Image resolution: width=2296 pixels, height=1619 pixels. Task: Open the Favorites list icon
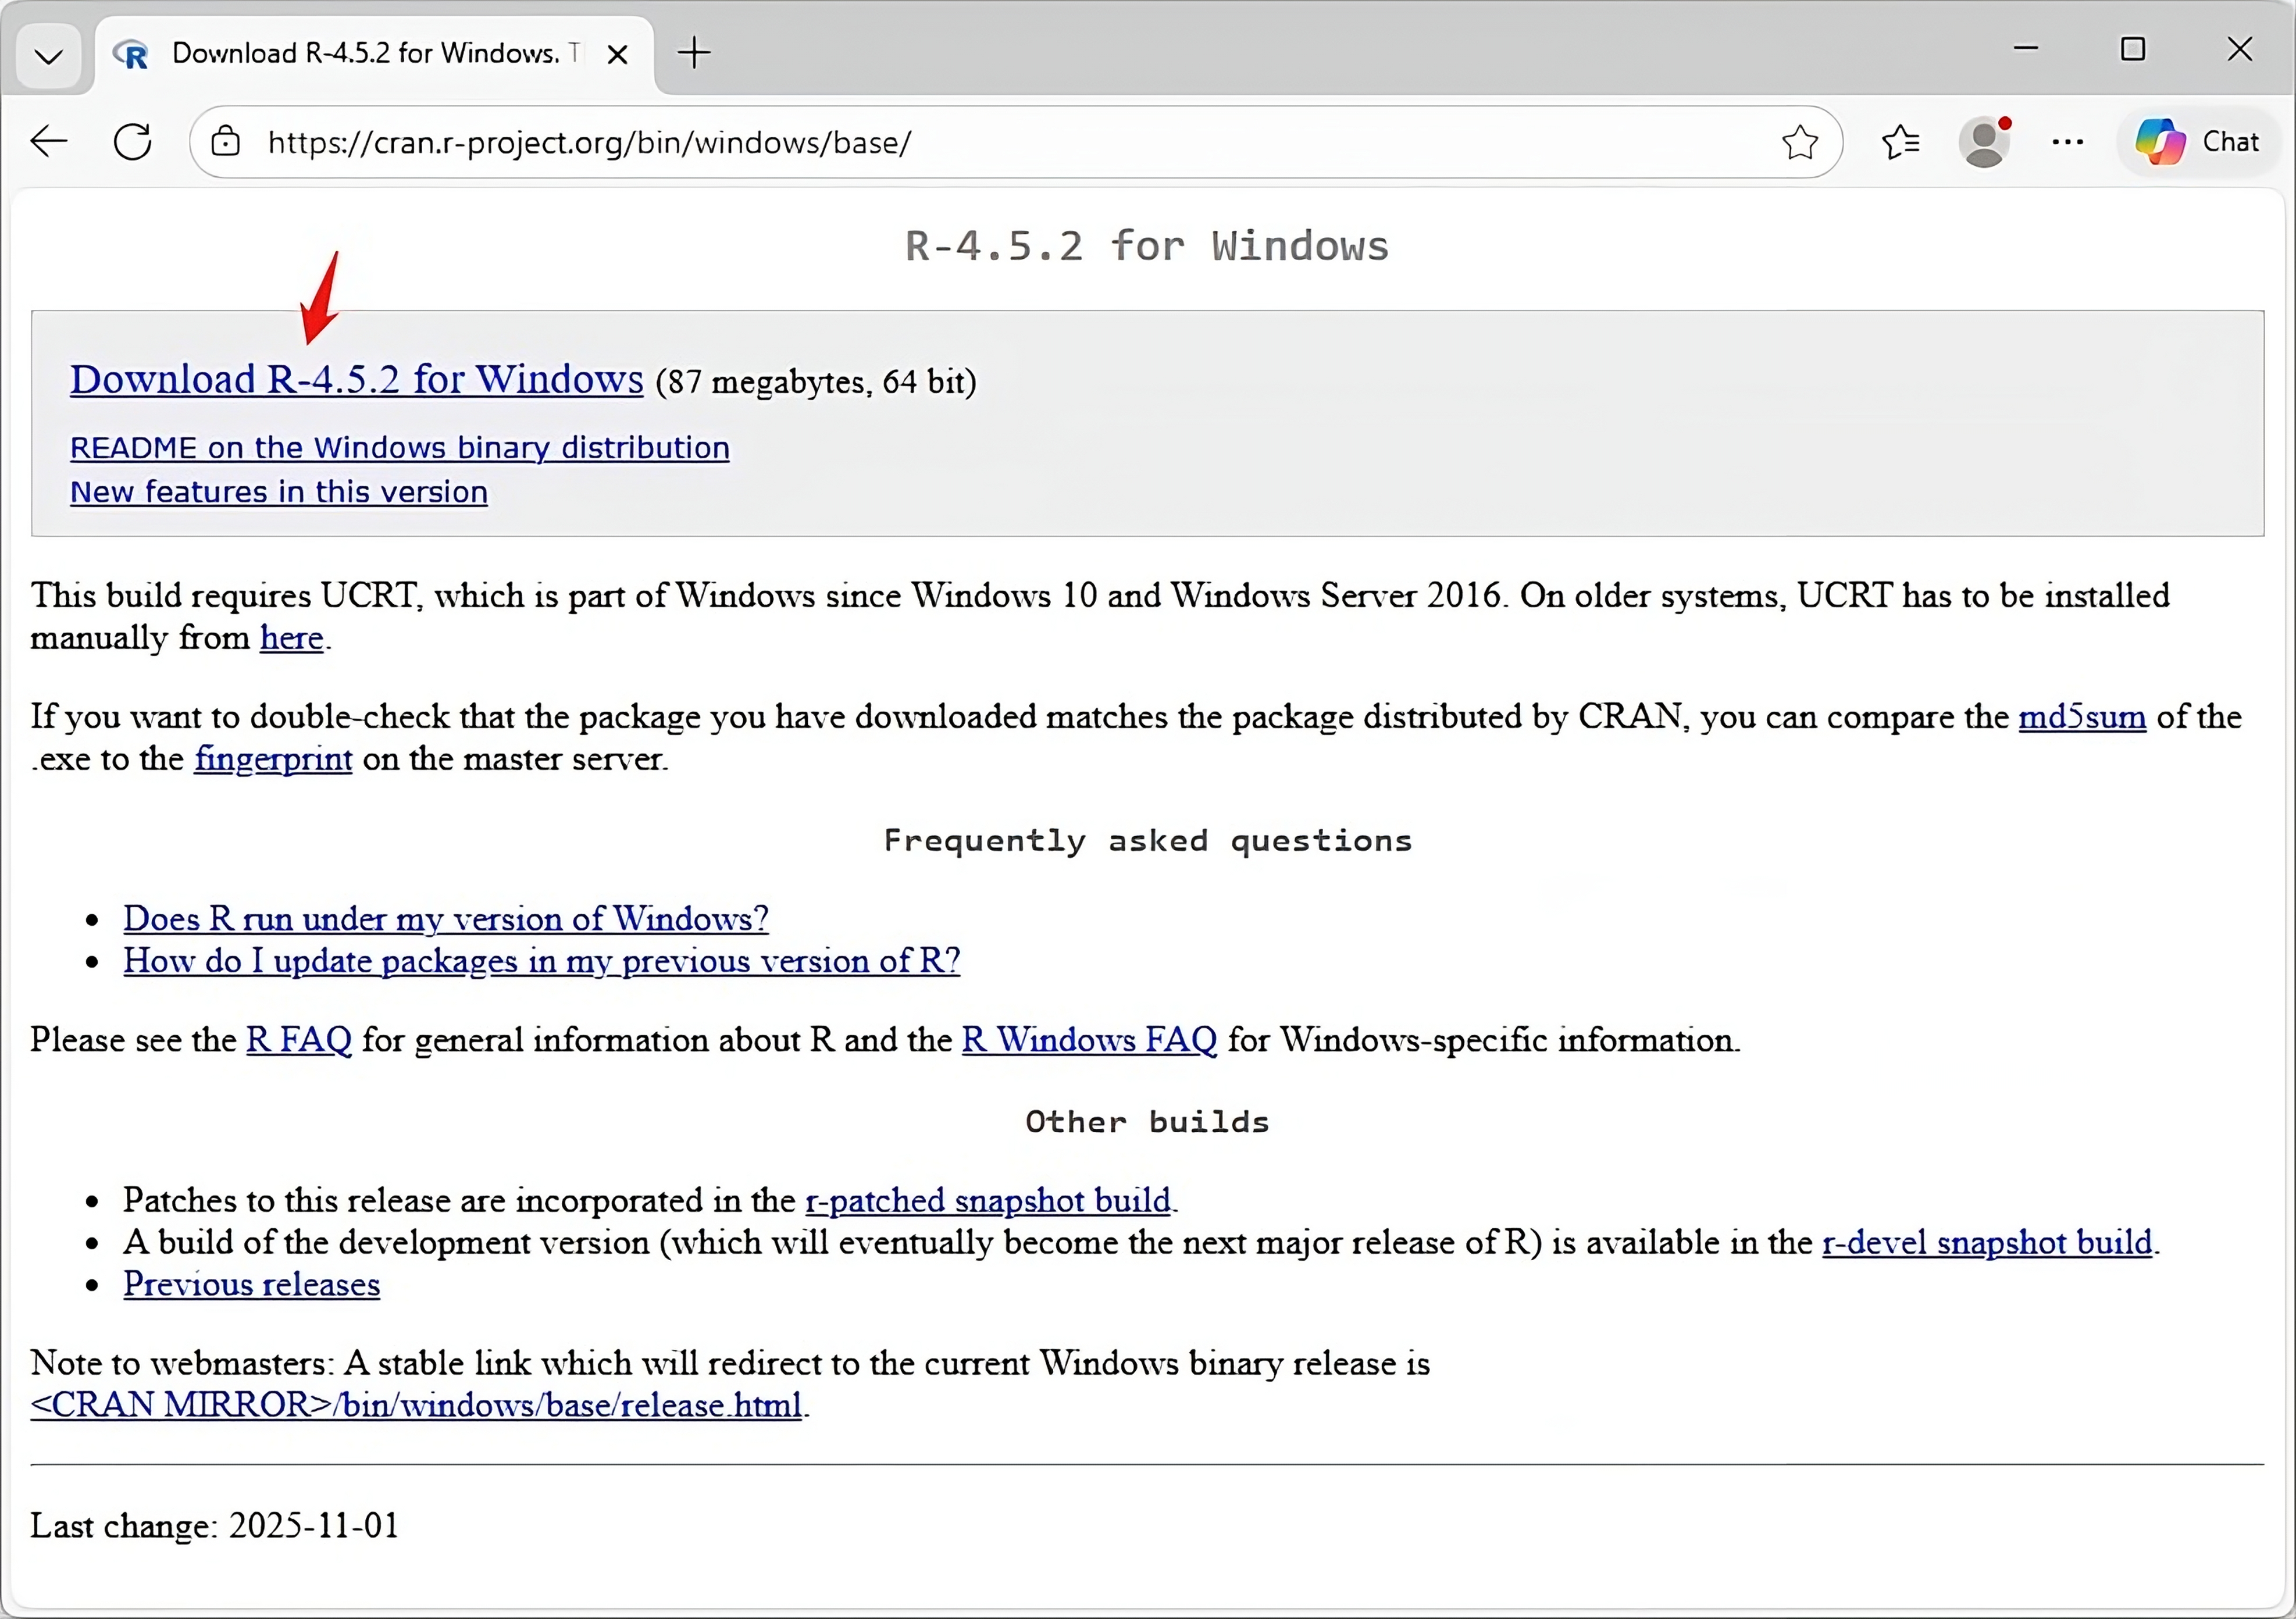[1900, 142]
